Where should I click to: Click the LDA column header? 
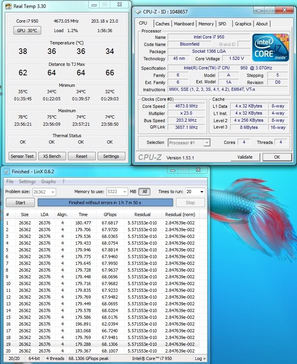pos(44,215)
